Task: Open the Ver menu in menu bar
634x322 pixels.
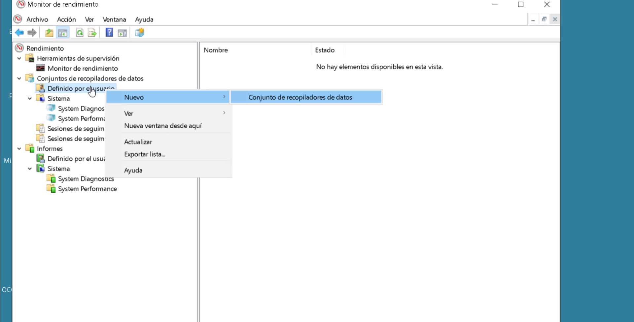Action: point(89,19)
